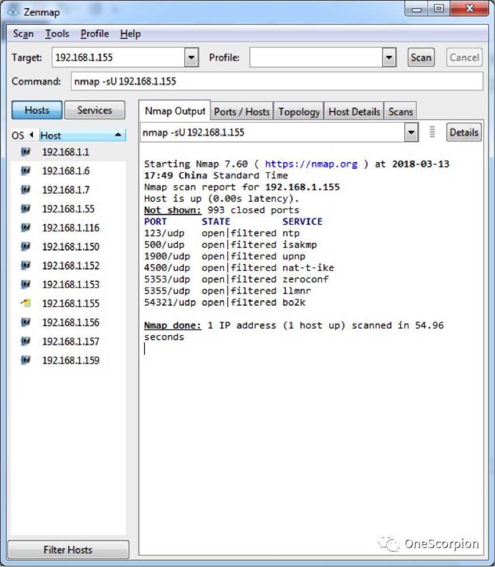Click the OS icon beside host 192.168.1.153
This screenshot has width=495, height=567.
click(26, 284)
